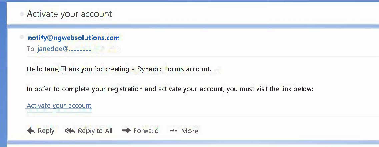Click the Hello Jane greeting line
Viewport: 379px width, 147px height.
pos(119,69)
